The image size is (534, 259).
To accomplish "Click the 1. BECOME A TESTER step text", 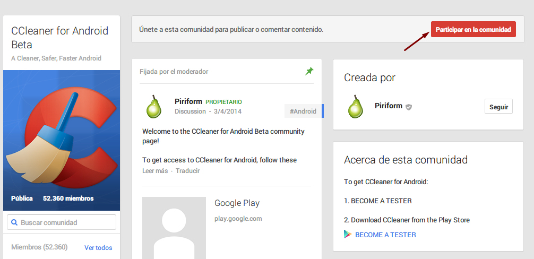I will point(378,201).
